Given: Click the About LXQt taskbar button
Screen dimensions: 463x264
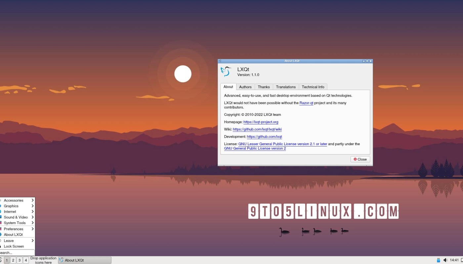Looking at the screenshot, I should pyautogui.click(x=85, y=260).
